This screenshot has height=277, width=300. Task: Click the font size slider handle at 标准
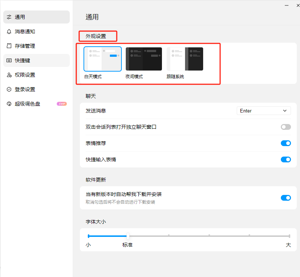tap(128, 236)
